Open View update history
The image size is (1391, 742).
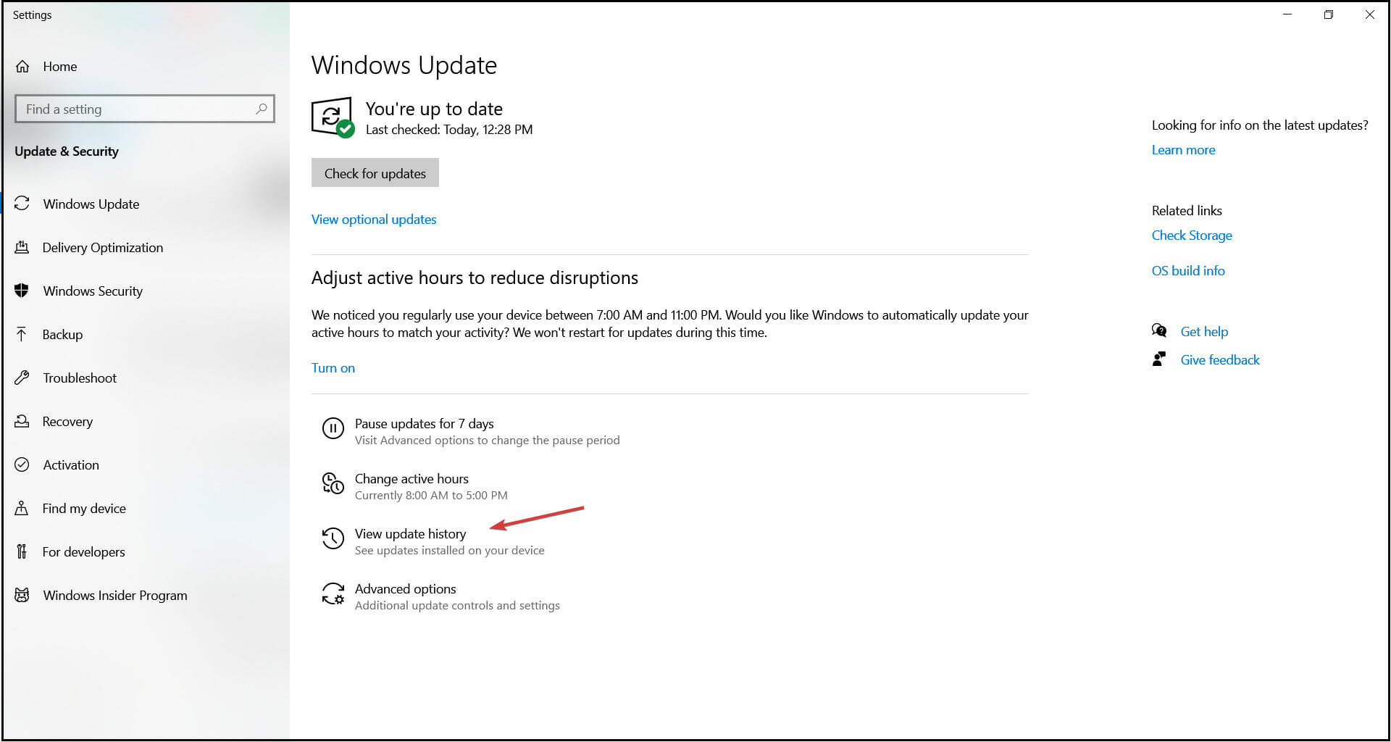(433, 541)
